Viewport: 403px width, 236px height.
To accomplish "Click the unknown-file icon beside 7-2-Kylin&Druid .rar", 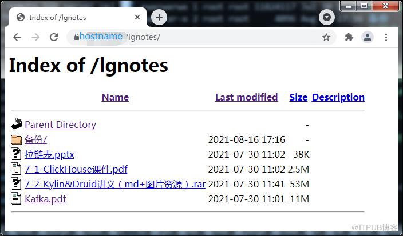I will tap(16, 183).
